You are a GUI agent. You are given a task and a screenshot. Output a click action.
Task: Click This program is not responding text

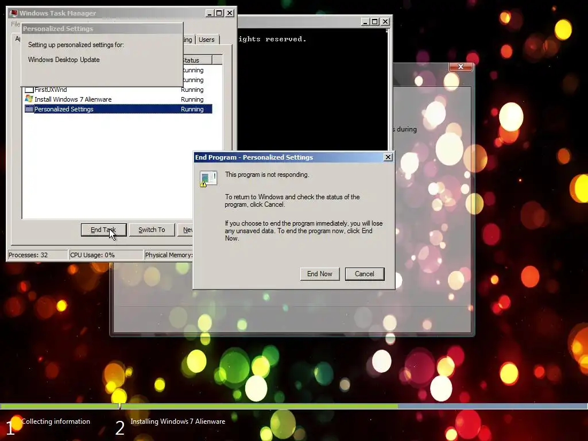267,175
